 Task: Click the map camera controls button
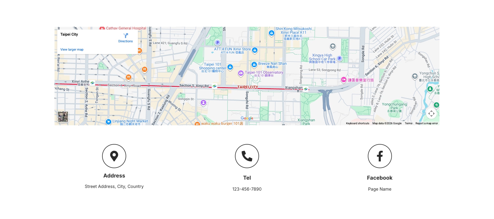point(431,114)
